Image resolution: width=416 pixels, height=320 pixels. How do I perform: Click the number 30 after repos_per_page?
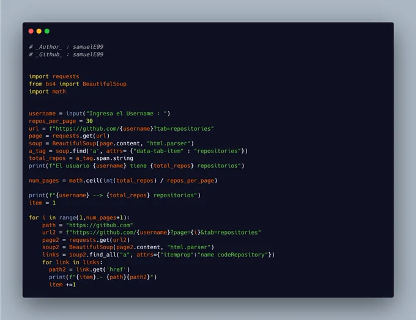click(89, 121)
